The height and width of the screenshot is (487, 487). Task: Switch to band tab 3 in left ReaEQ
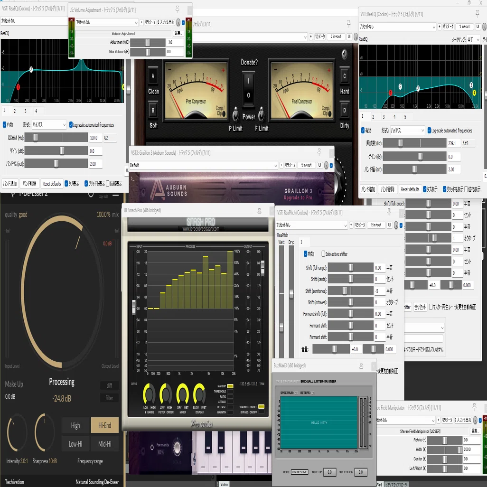click(26, 111)
